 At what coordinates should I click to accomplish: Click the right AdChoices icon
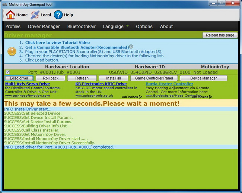[x=211, y=97]
